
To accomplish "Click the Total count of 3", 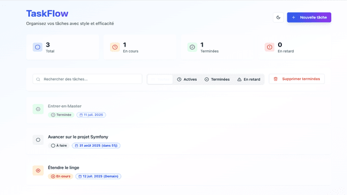I will coord(48,44).
